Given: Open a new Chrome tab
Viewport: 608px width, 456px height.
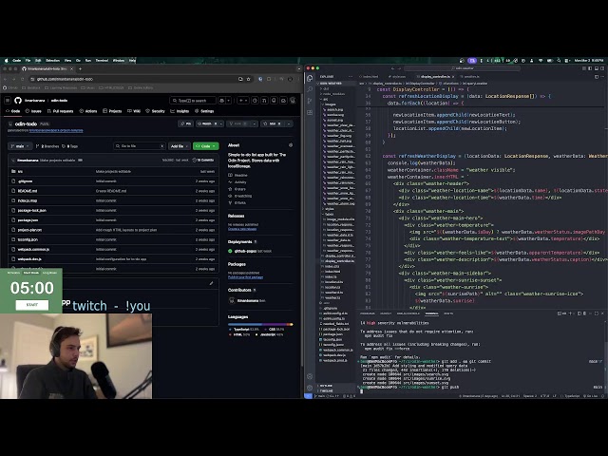Looking at the screenshot, I should point(80,69).
